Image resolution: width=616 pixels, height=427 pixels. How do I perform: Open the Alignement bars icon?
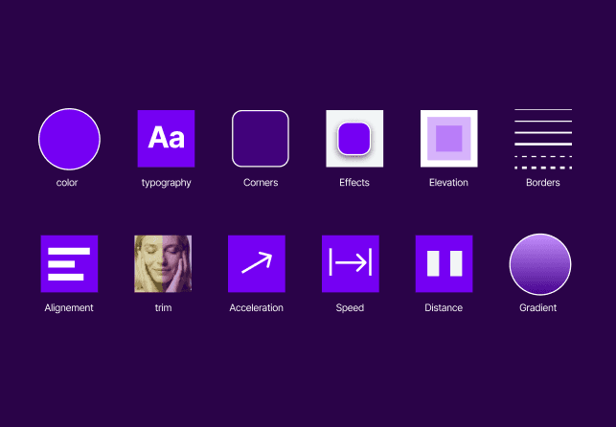click(x=69, y=263)
